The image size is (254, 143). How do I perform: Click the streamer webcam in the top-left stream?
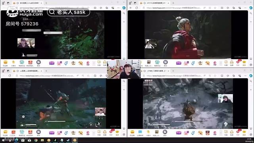click(x=26, y=43)
